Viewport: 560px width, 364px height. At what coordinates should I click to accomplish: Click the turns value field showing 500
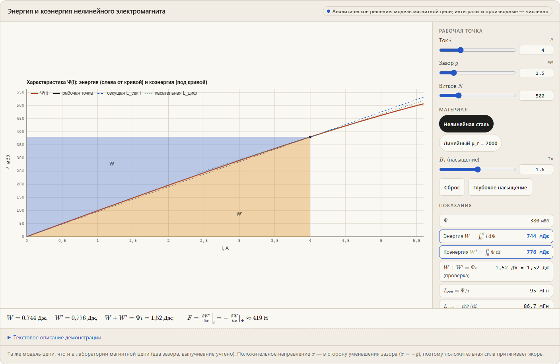536,96
